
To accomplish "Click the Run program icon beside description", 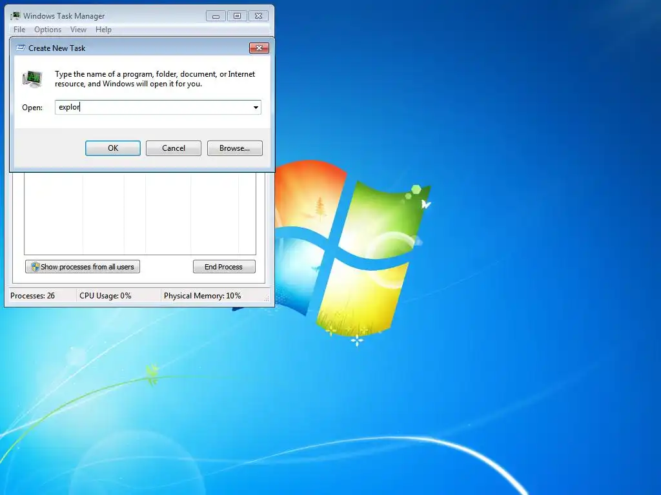I will coord(32,79).
